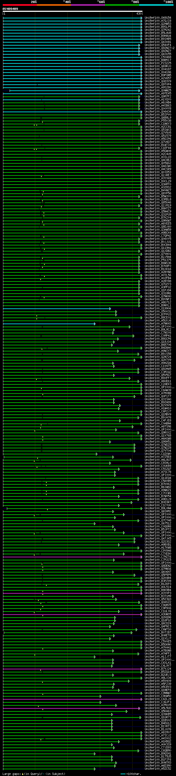Select label UniRef100_O19906
The height and width of the screenshot is (776, 176).
coord(158,309)
